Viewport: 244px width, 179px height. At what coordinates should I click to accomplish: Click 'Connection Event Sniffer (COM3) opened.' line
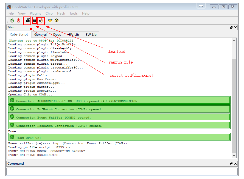(119, 117)
